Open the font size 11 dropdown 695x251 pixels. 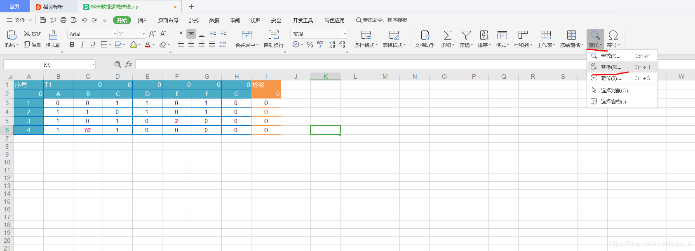(143, 34)
